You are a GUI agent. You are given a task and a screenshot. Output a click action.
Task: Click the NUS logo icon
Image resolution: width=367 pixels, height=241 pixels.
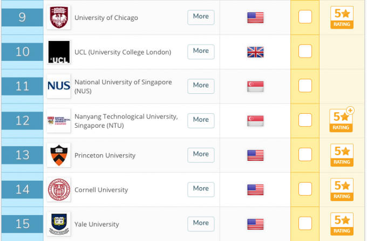58,86
